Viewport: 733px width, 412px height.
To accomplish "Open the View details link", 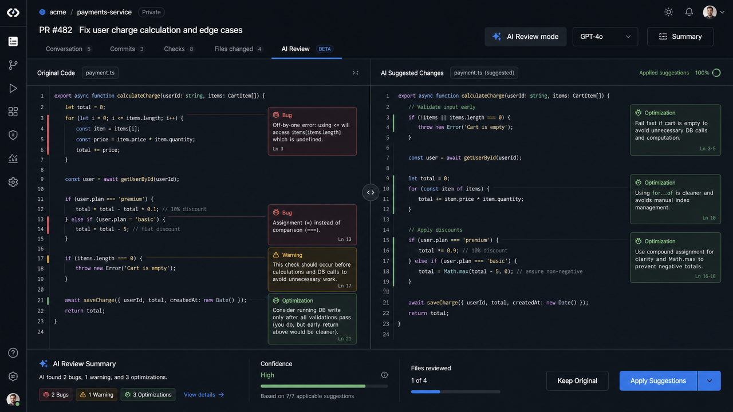I will (x=204, y=395).
